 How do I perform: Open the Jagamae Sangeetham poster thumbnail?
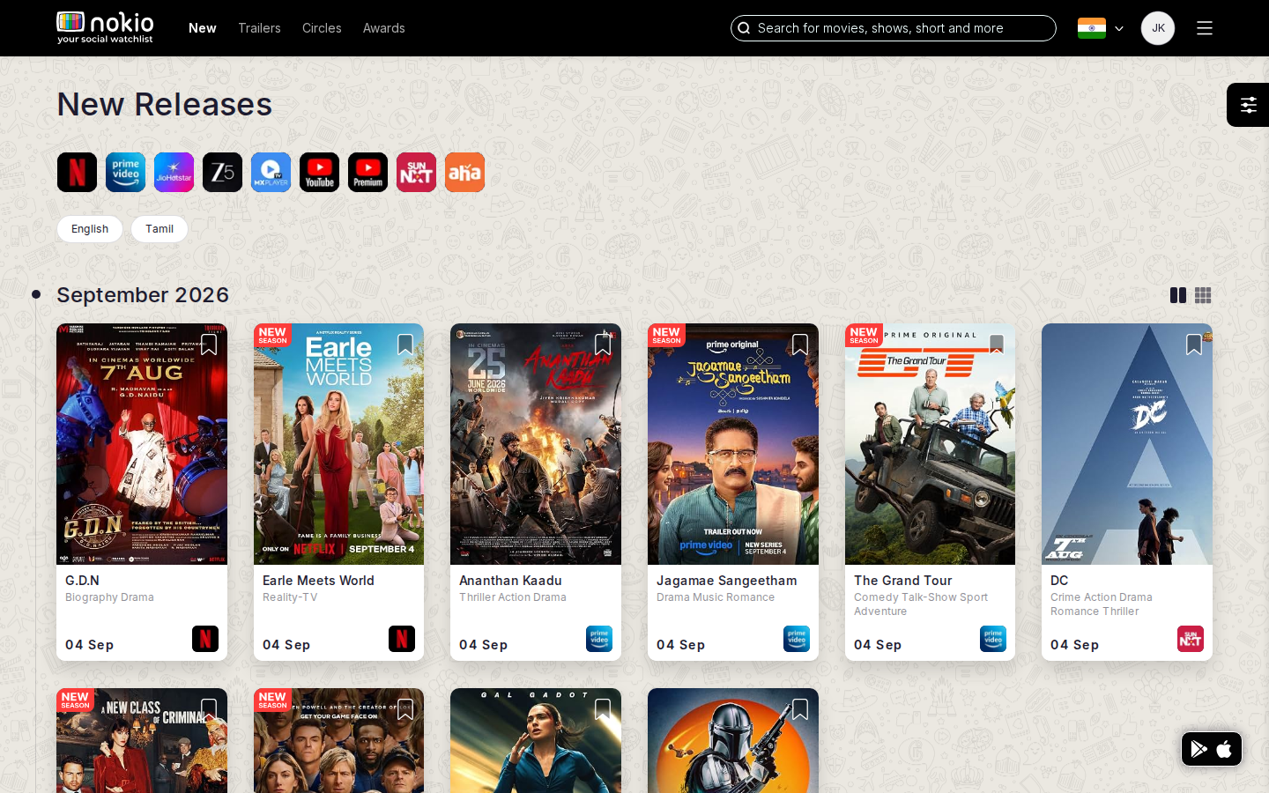733,444
